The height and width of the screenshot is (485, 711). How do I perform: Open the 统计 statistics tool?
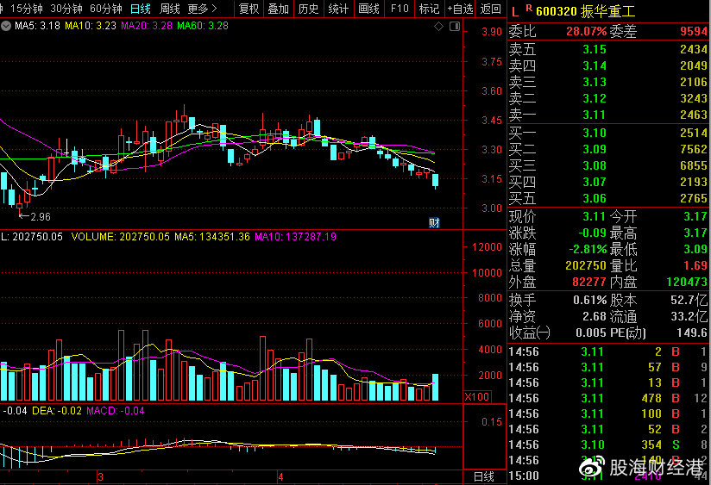pyautogui.click(x=339, y=9)
